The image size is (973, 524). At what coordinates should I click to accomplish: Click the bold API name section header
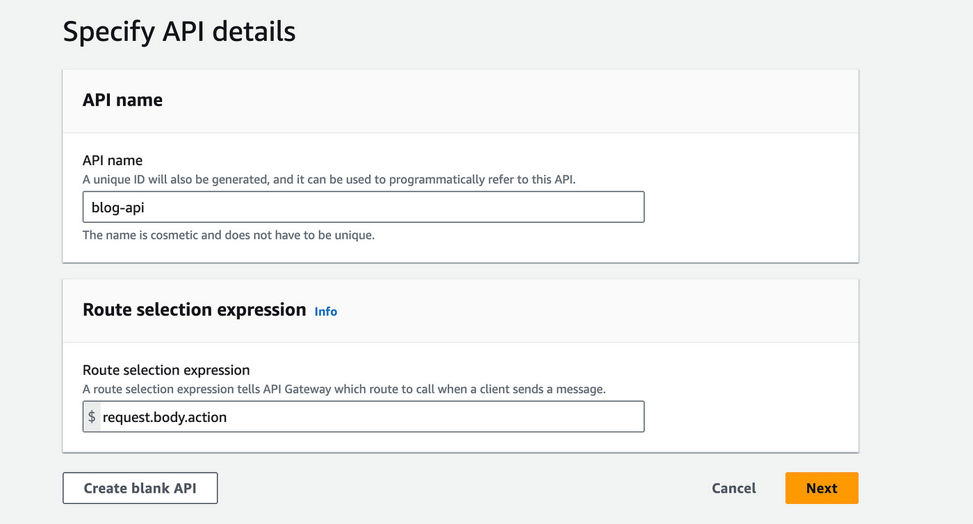point(122,100)
